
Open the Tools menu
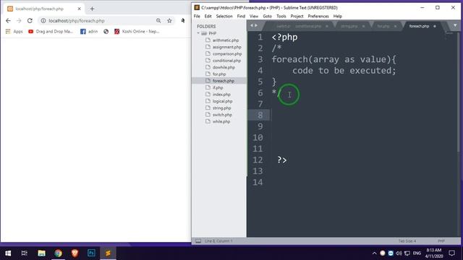(281, 16)
